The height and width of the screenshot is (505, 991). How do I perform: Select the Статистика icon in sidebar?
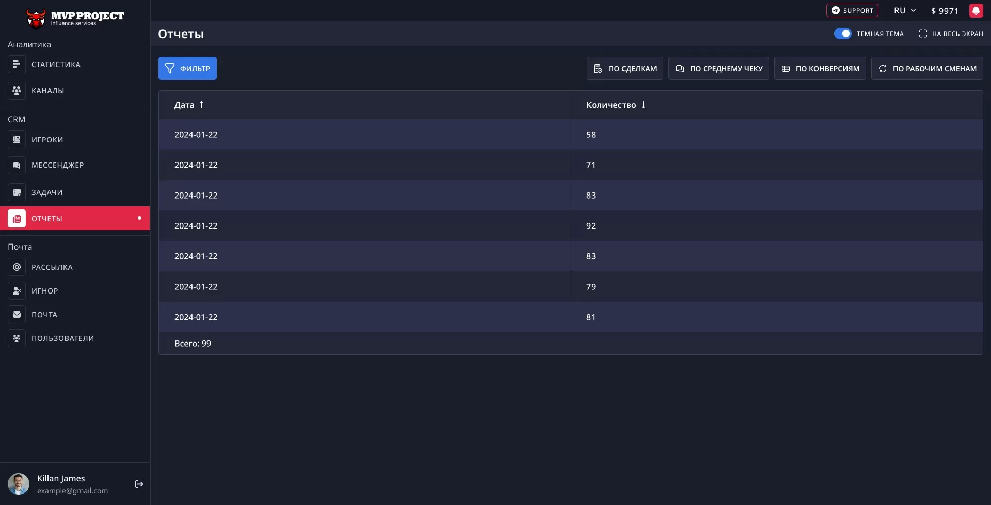[17, 64]
